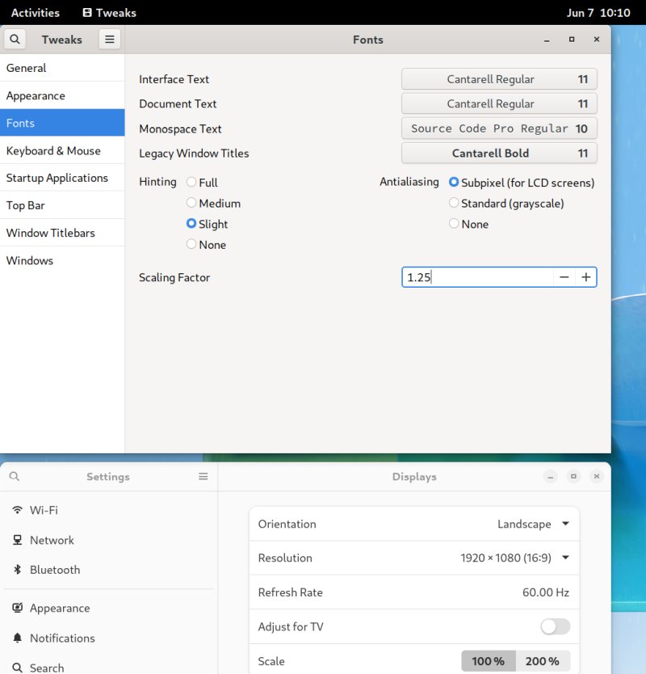Select Standard (grayscale) antialiasing
This screenshot has width=646, height=674.
(454, 203)
